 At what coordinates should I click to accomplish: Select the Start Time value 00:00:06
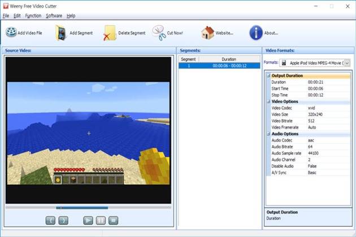tap(315, 89)
